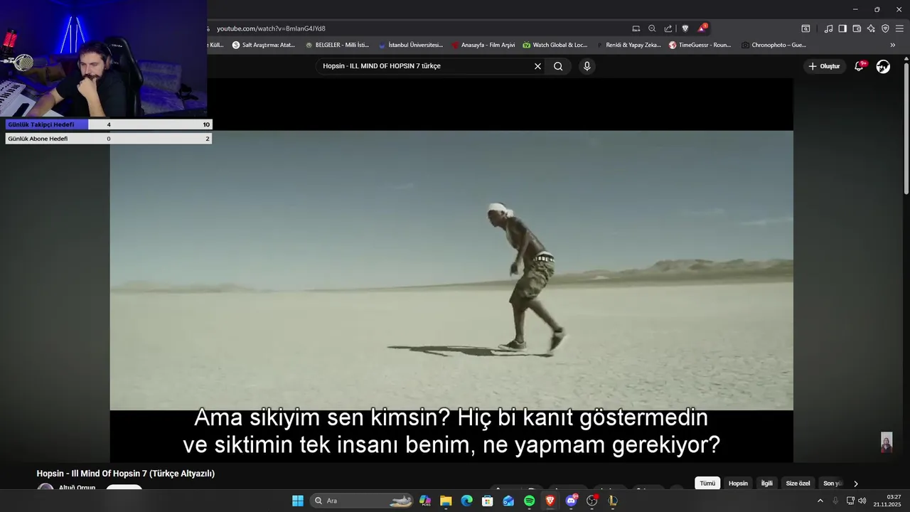Click the address bar URL youtube.com/watch
Viewport: 910px width, 512px height.
(x=271, y=28)
